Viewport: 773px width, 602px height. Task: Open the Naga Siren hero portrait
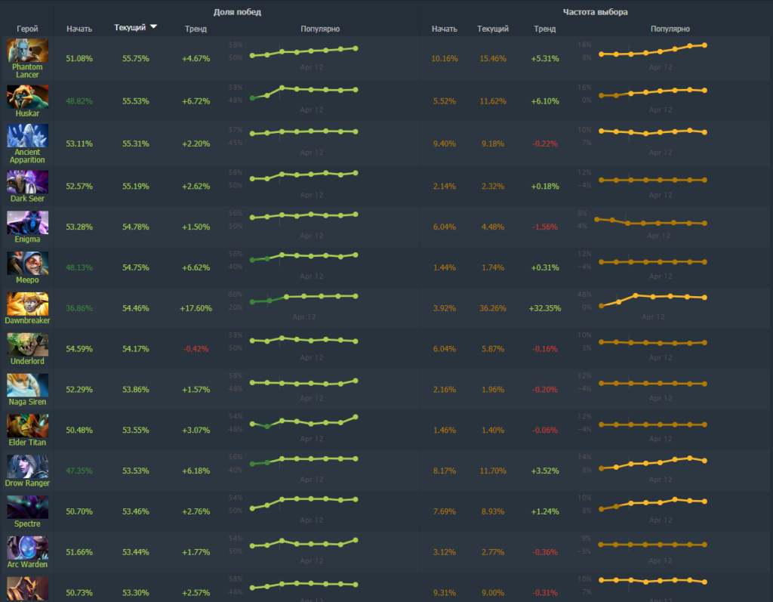(28, 385)
